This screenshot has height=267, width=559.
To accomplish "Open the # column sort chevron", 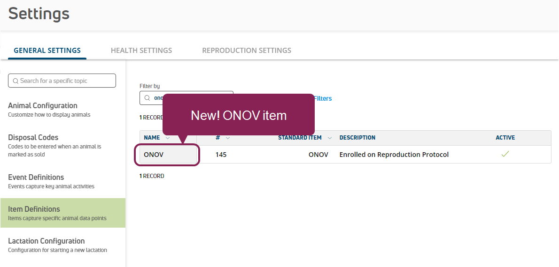I will 228,138.
